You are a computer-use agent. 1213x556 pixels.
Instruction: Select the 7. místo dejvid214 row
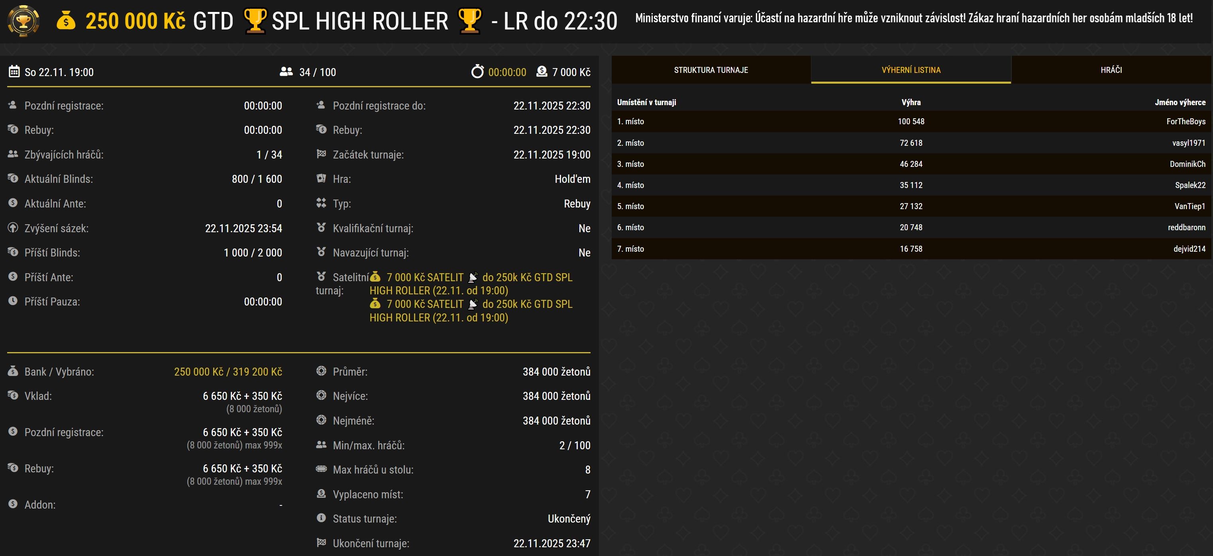[911, 249]
